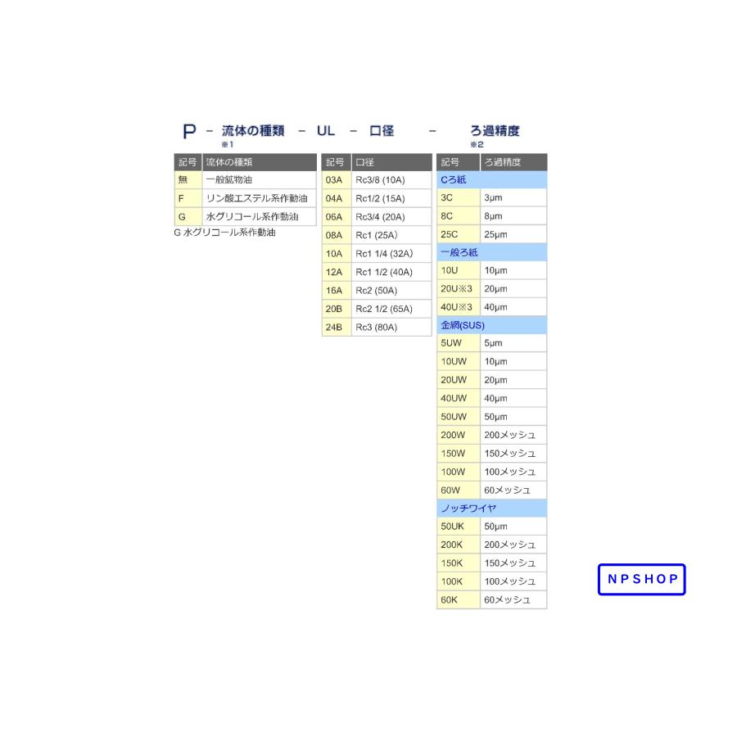Select the '50UK' symbol cell
737x737 pixels.
pos(459,527)
